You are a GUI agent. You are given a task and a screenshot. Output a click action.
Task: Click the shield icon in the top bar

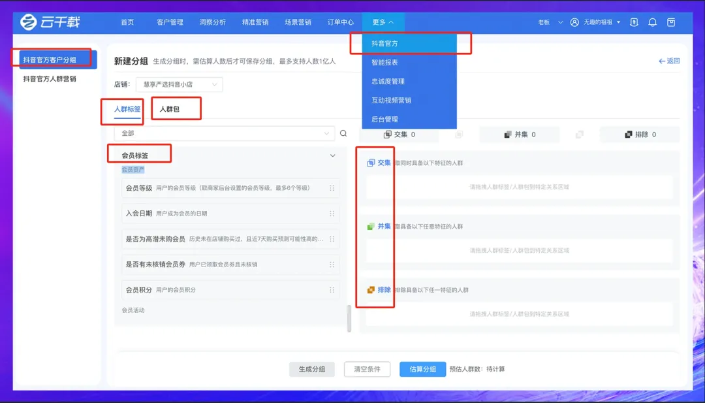(634, 22)
